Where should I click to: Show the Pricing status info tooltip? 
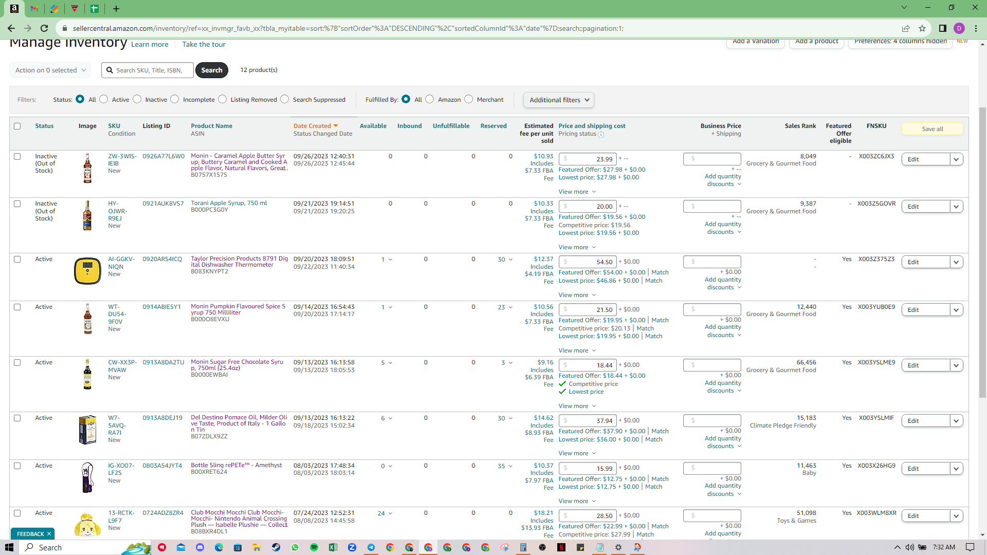[x=601, y=135]
